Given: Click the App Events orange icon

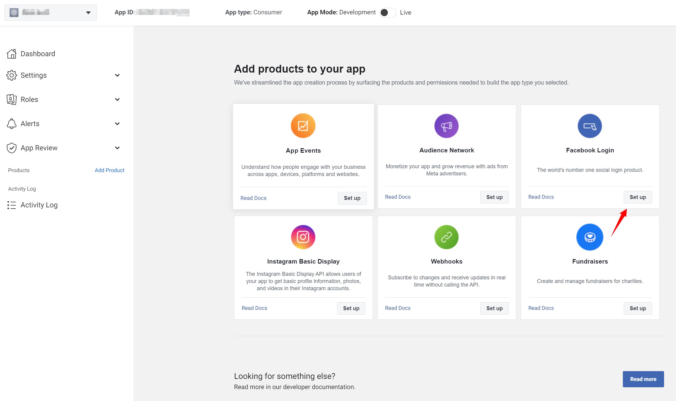Looking at the screenshot, I should pos(303,126).
